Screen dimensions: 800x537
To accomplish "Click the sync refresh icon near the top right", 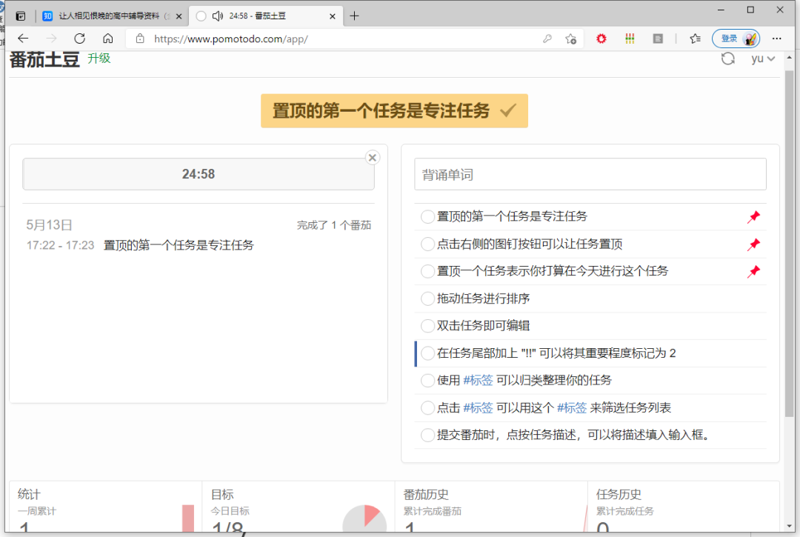I will [727, 59].
